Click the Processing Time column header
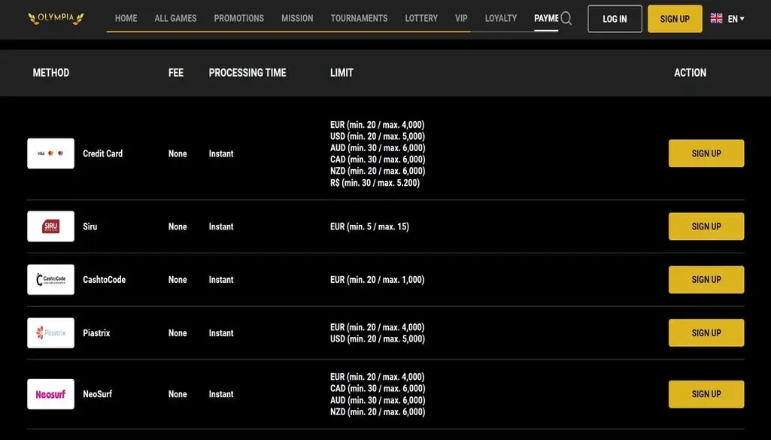This screenshot has height=440, width=771. pos(247,73)
